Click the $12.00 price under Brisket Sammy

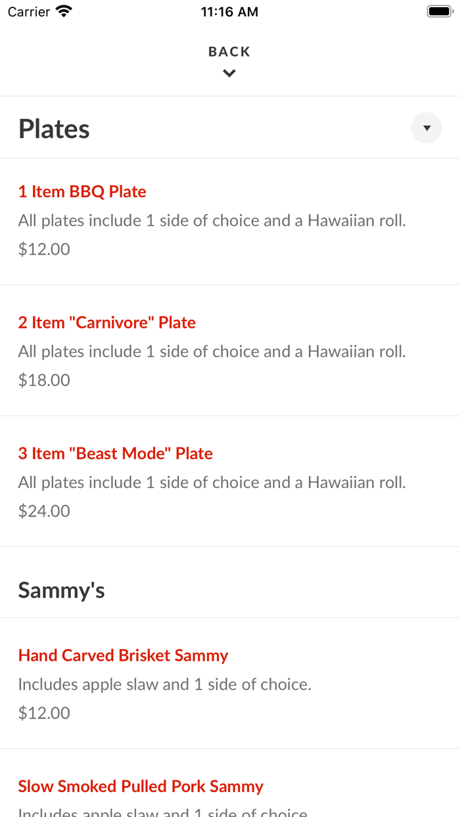tap(44, 713)
